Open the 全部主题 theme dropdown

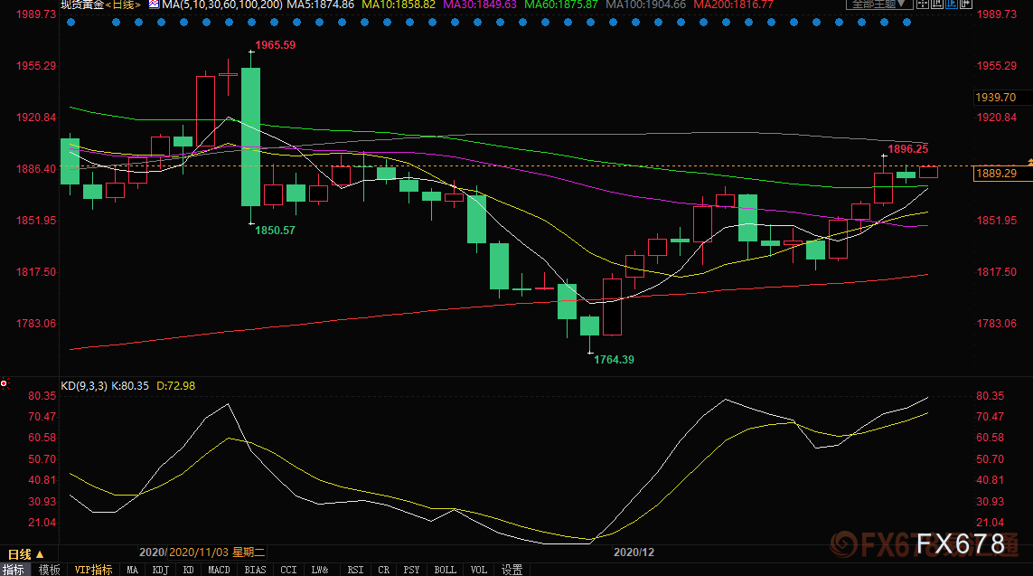tap(878, 4)
